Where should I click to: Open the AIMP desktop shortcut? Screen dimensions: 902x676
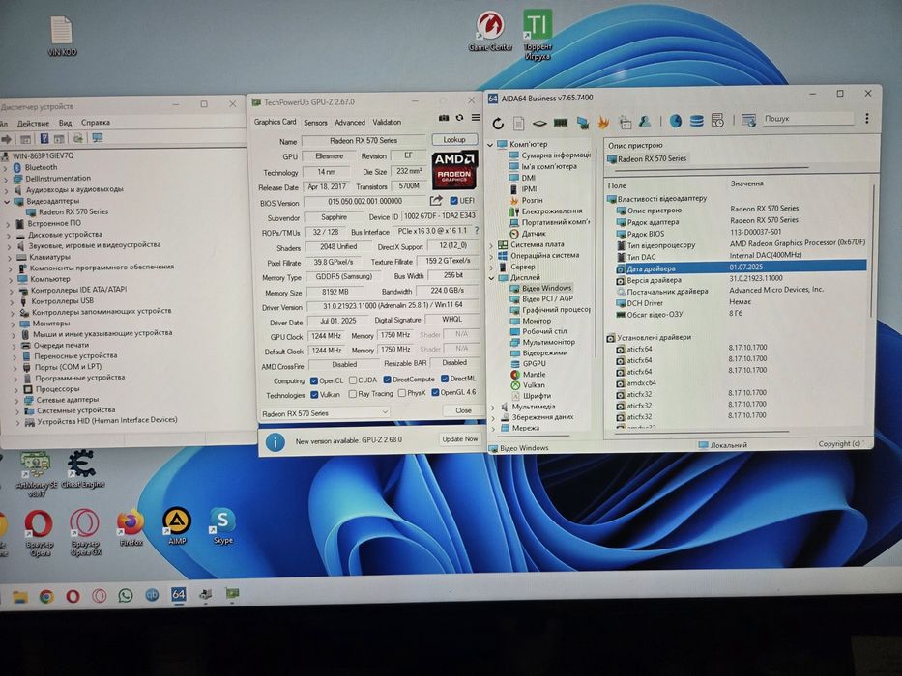(x=177, y=525)
